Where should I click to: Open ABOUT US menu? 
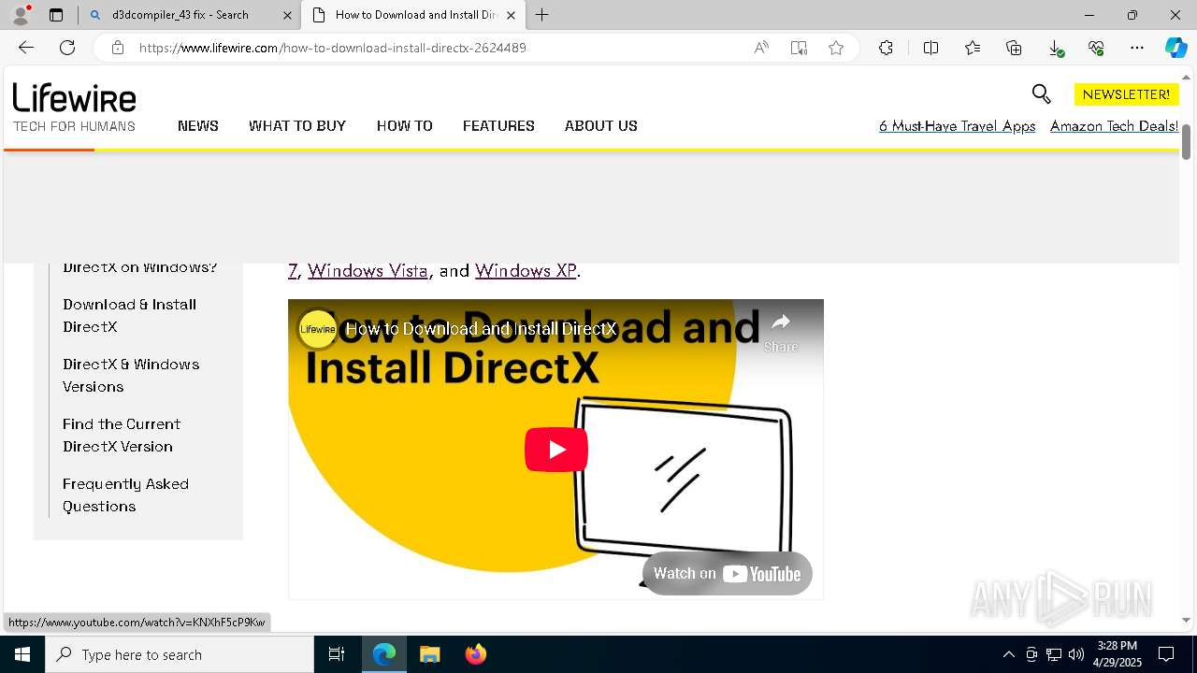(601, 125)
